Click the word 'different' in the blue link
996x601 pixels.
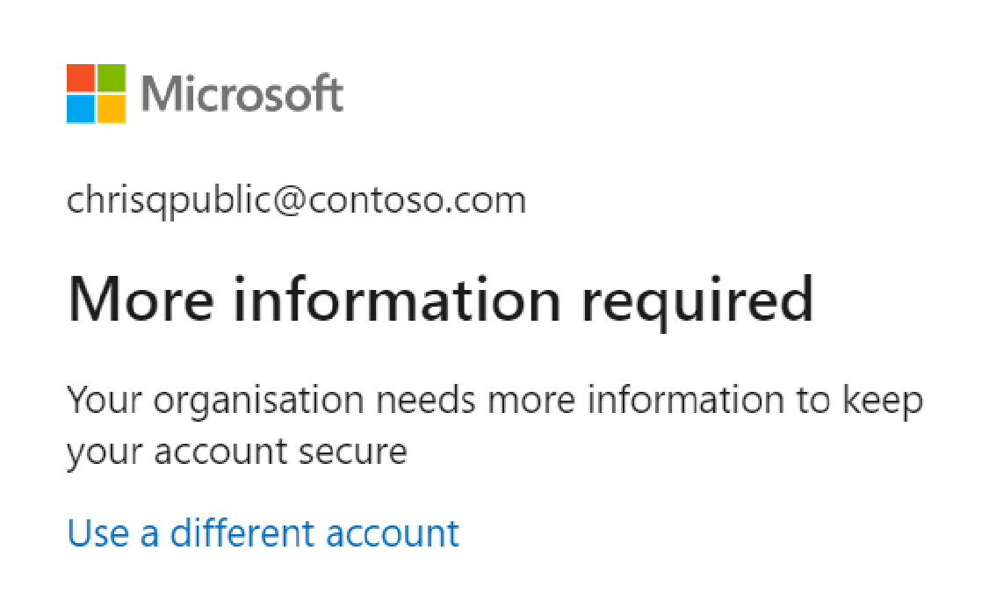[x=243, y=532]
